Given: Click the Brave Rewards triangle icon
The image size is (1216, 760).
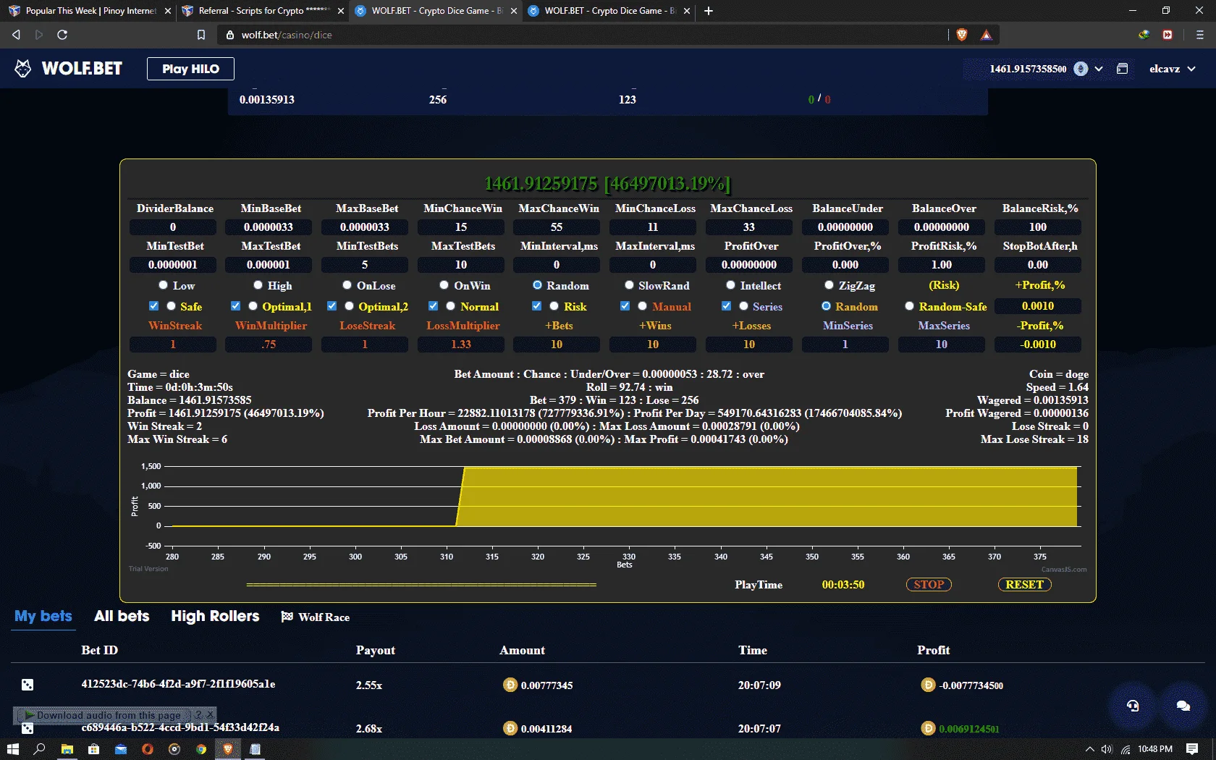Looking at the screenshot, I should click(x=986, y=35).
